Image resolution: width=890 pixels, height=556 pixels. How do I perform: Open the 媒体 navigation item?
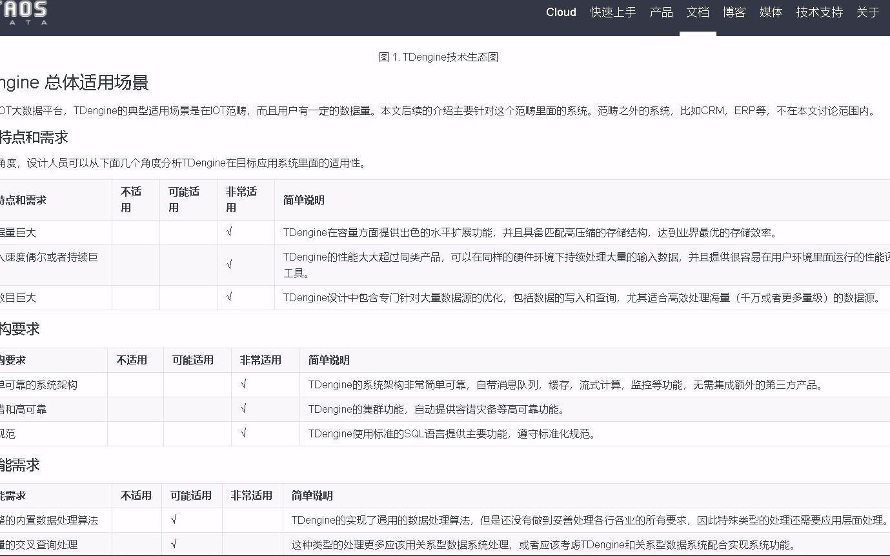[x=771, y=12]
